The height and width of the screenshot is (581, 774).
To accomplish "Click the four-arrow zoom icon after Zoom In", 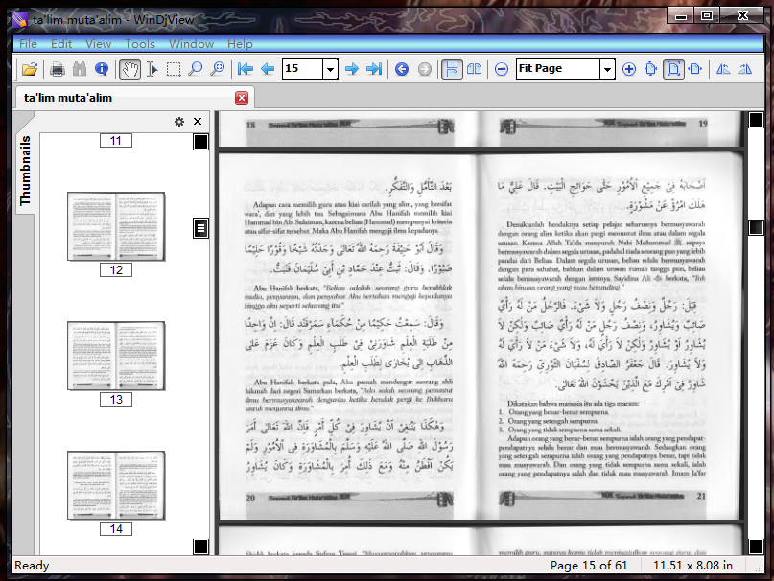I will click(x=651, y=69).
